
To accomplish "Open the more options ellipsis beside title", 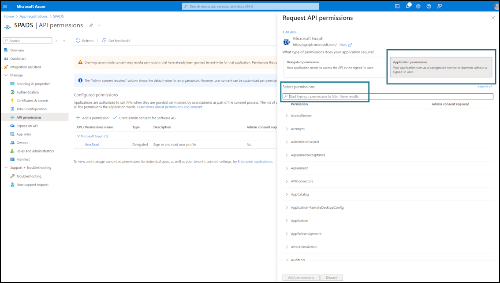I will (100, 25).
